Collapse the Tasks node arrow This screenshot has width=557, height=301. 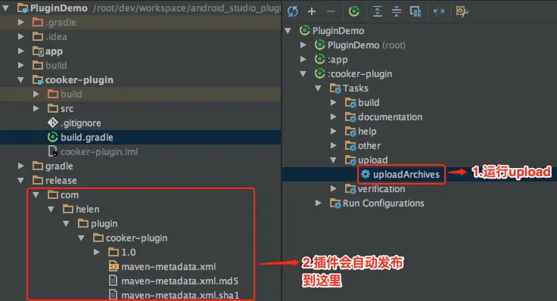pos(318,88)
